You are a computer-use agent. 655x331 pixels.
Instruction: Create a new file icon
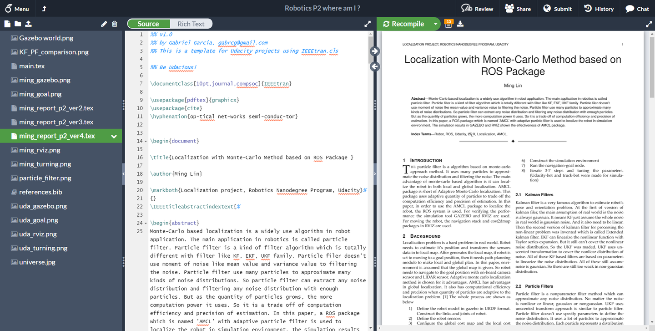tap(7, 24)
